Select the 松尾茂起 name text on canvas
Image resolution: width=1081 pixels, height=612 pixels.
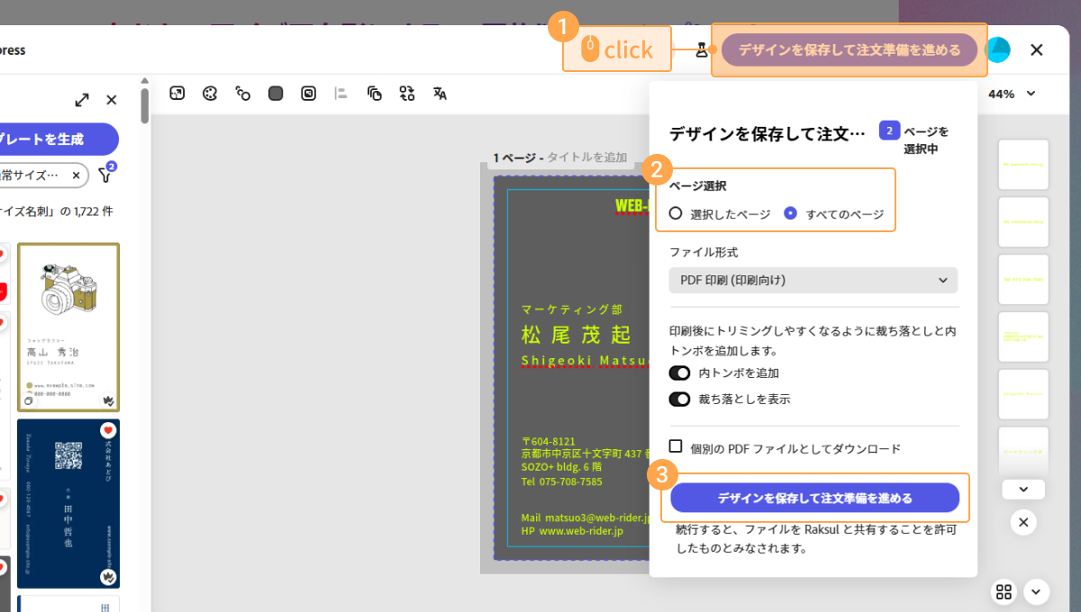tap(577, 336)
